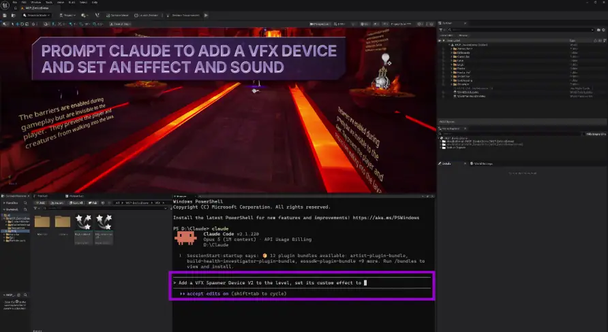Screen dimensions: 608x332
Task: Click the VFX breadcrumb in the path bar
Action: pyautogui.click(x=157, y=203)
